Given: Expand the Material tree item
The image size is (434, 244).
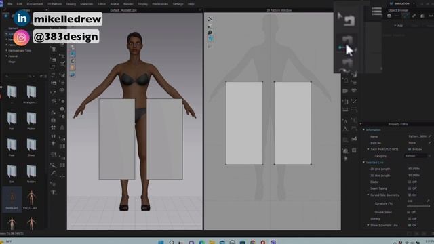Looking at the screenshot, I should (6, 56).
